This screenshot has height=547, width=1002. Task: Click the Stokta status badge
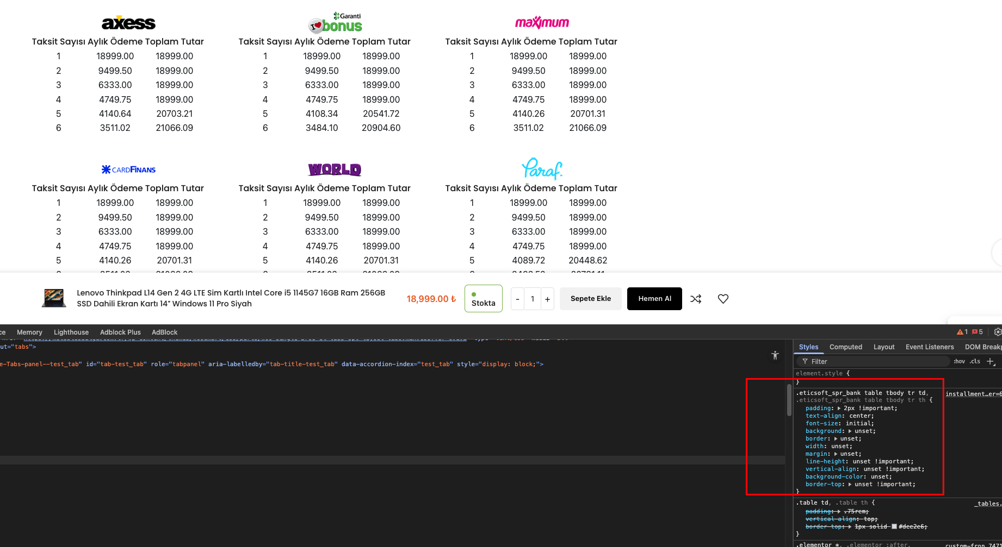pos(484,299)
